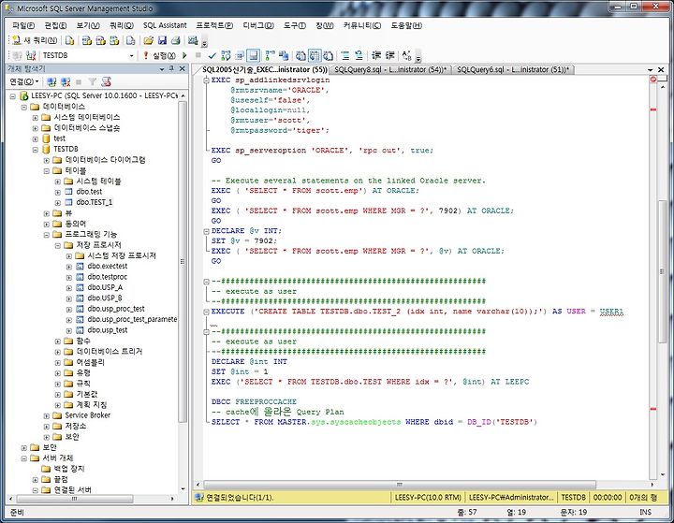The height and width of the screenshot is (523, 674).
Task: Expand the test database node
Action: pos(36,138)
